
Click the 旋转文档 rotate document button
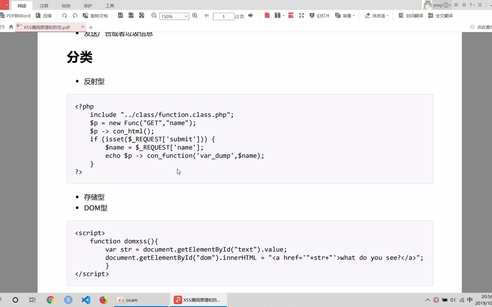click(x=95, y=16)
